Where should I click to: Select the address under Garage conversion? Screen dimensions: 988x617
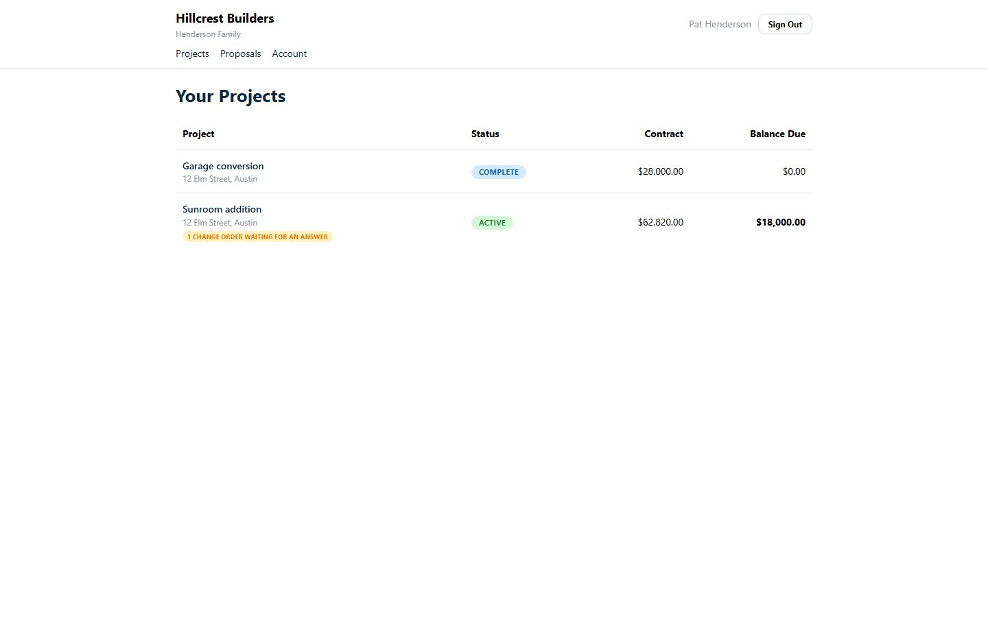[x=220, y=179]
